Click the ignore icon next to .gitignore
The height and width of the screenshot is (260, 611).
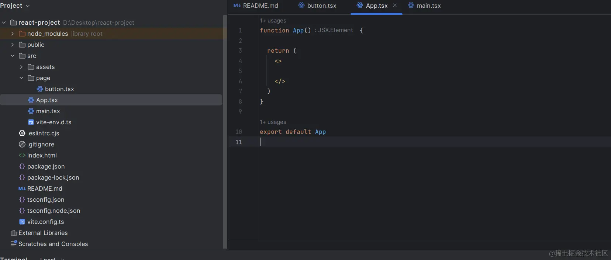coord(22,144)
